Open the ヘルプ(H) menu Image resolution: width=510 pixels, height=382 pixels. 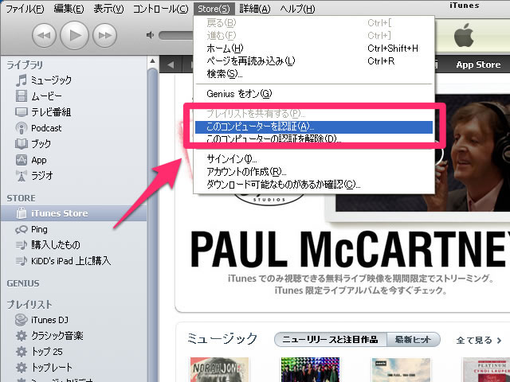[x=297, y=9]
